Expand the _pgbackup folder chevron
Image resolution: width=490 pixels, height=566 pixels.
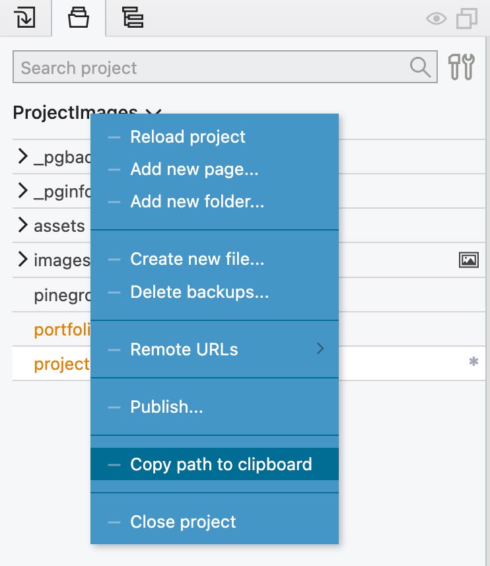(x=22, y=156)
